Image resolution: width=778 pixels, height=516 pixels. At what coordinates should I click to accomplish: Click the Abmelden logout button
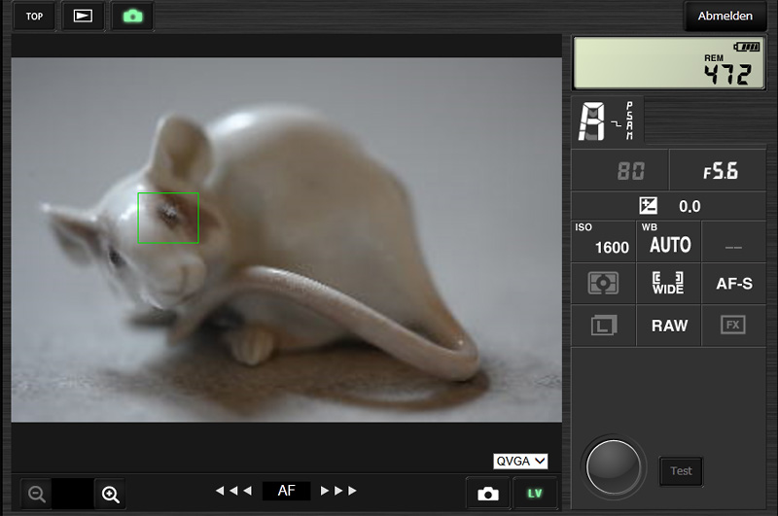pos(725,17)
